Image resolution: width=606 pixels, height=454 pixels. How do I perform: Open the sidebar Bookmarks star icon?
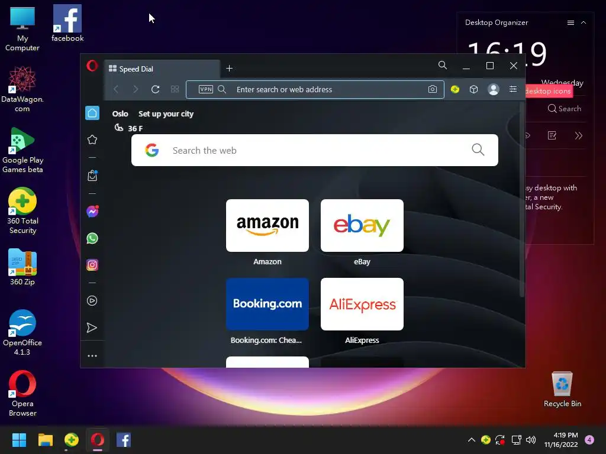click(x=92, y=140)
